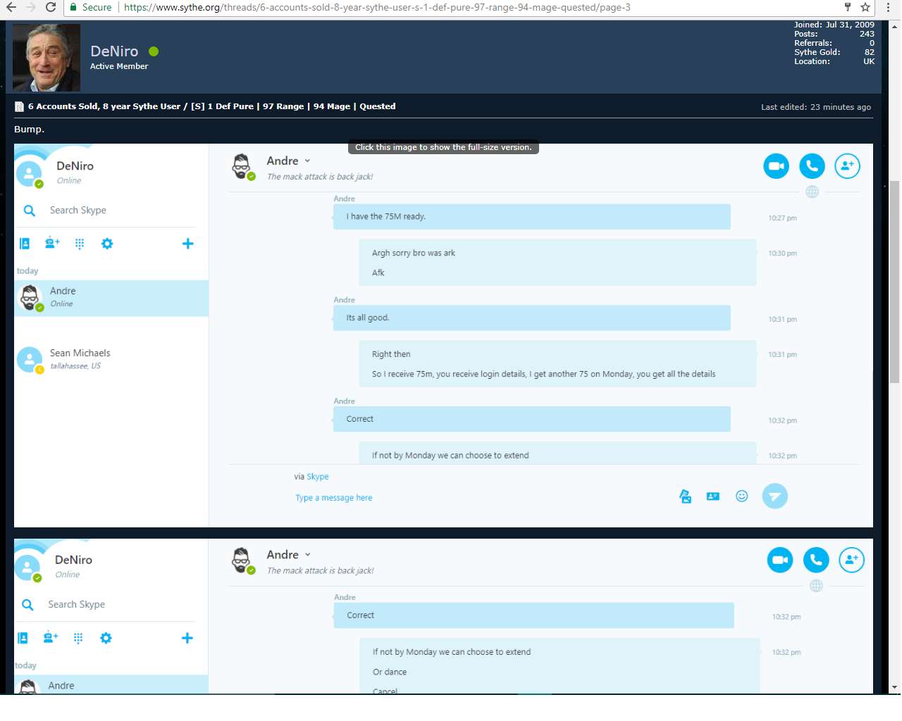
Task: Open Skype settings gear in first screenshot
Action: pyautogui.click(x=107, y=244)
